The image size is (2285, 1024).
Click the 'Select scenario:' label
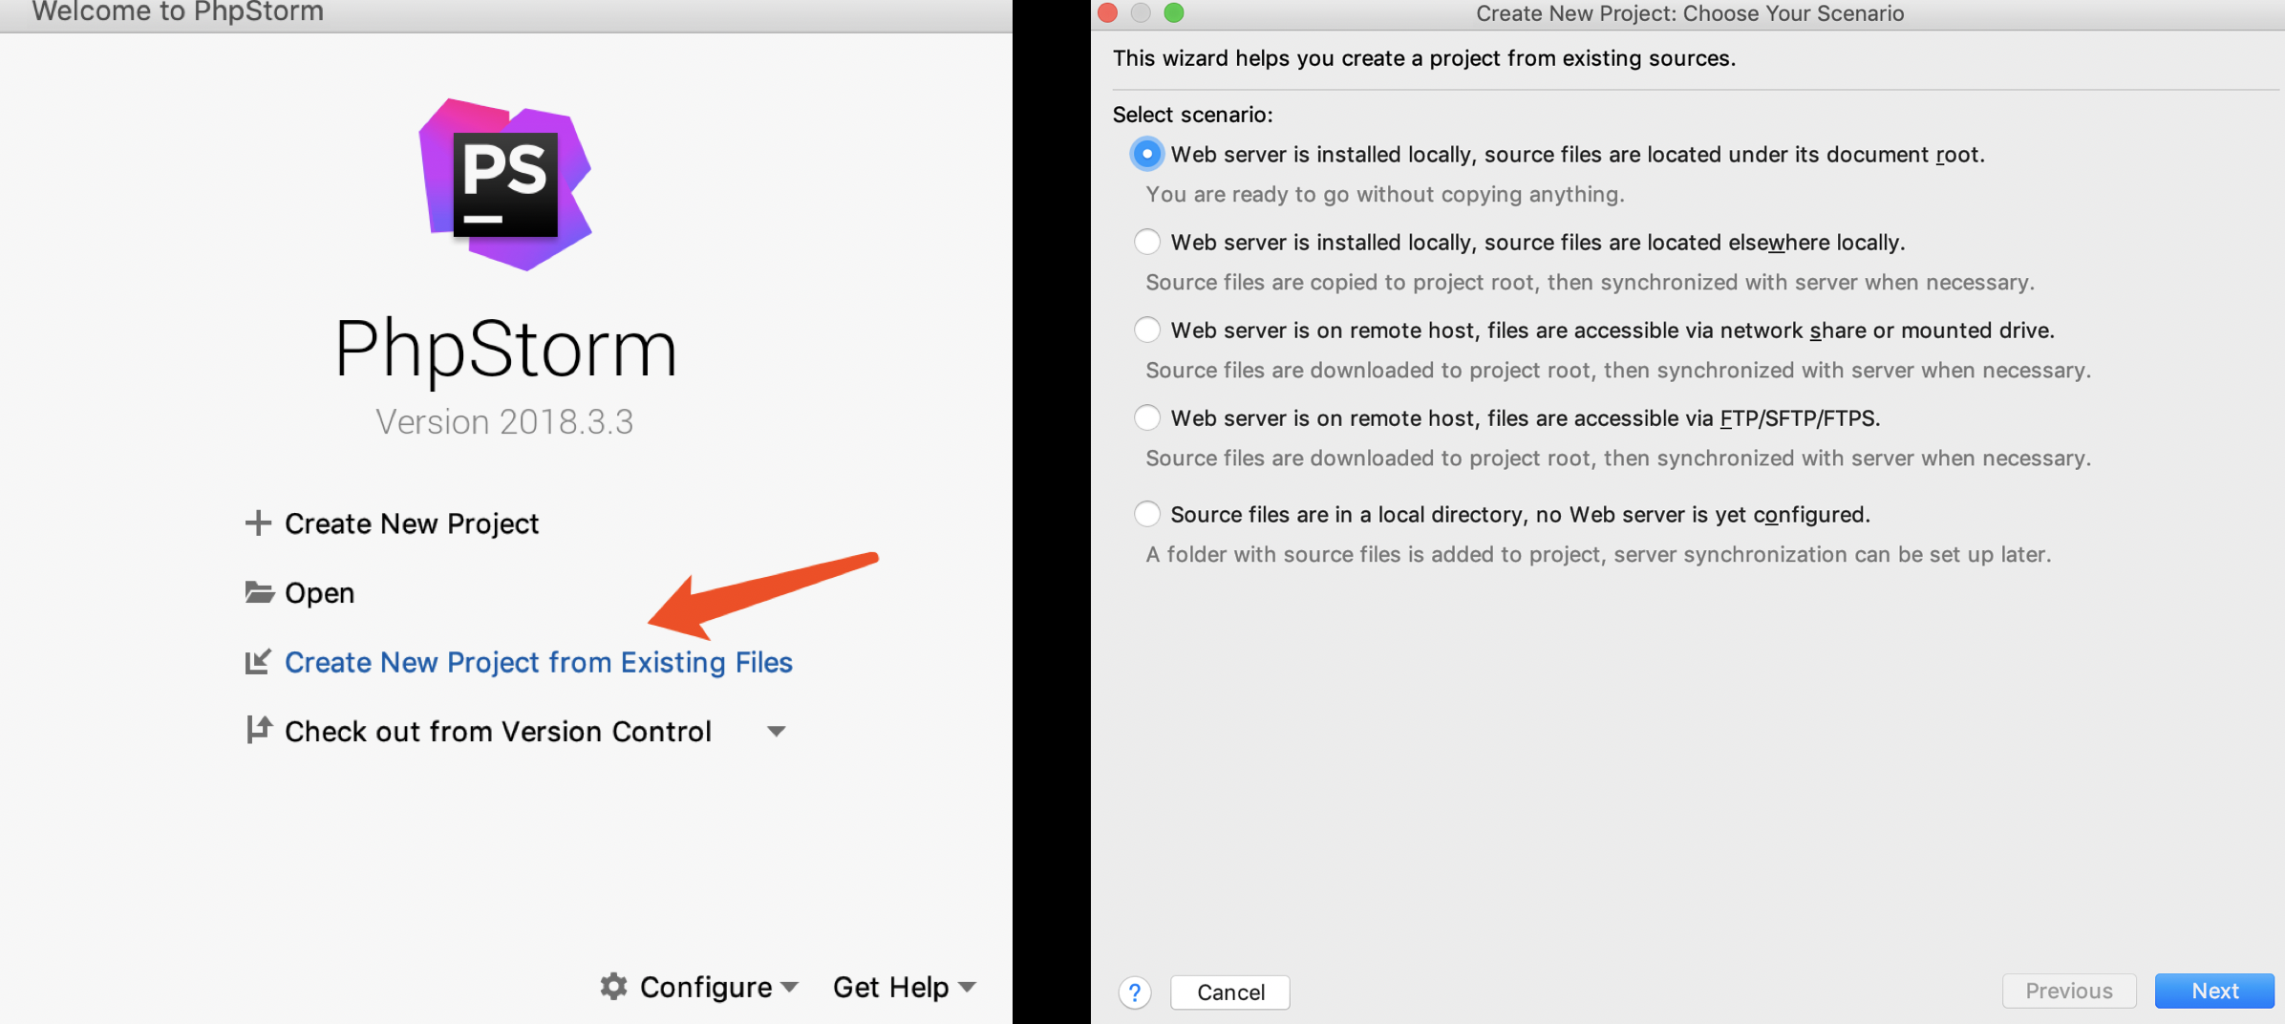point(1192,115)
